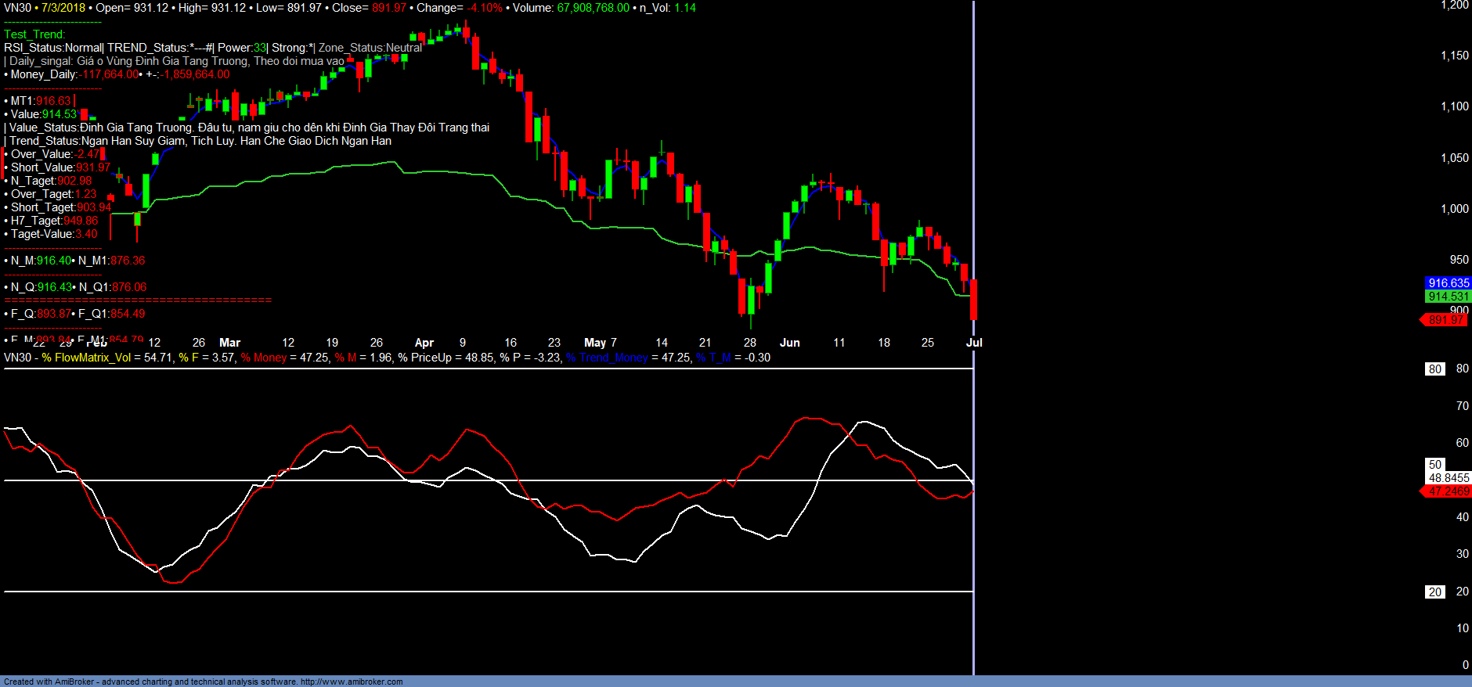
Task: Click the blue 916.635 price tag
Action: pyautogui.click(x=1448, y=283)
